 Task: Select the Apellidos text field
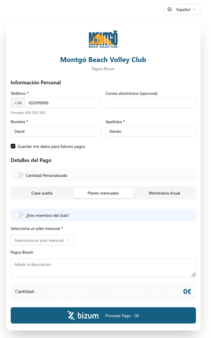(x=151, y=131)
